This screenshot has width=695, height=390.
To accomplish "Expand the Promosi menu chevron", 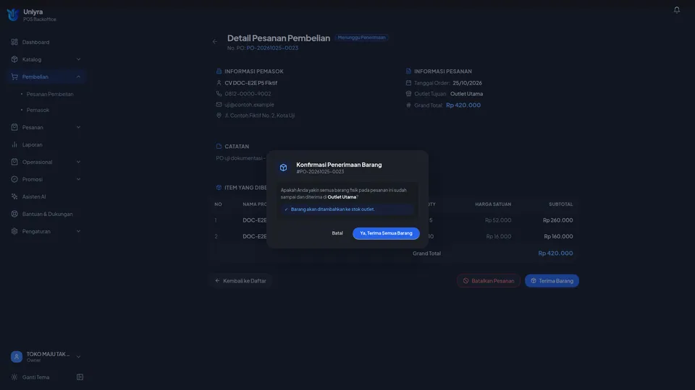I will click(x=78, y=179).
